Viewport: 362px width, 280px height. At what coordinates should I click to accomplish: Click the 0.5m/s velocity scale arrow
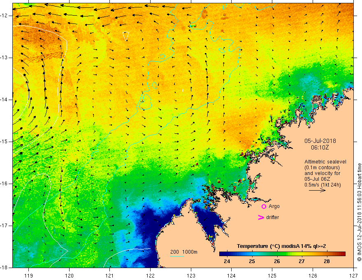[317, 190]
